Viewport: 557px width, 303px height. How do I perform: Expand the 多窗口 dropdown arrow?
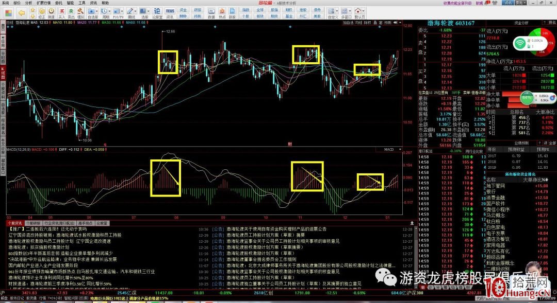[x=351, y=11]
